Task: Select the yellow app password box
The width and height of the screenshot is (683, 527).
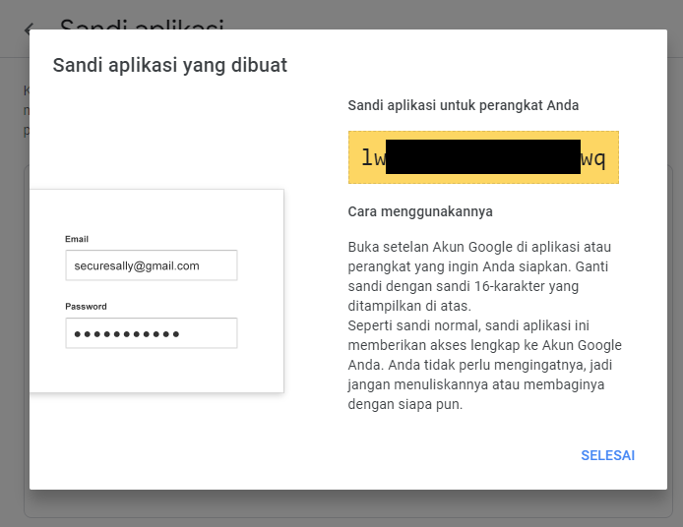Action: pyautogui.click(x=483, y=157)
